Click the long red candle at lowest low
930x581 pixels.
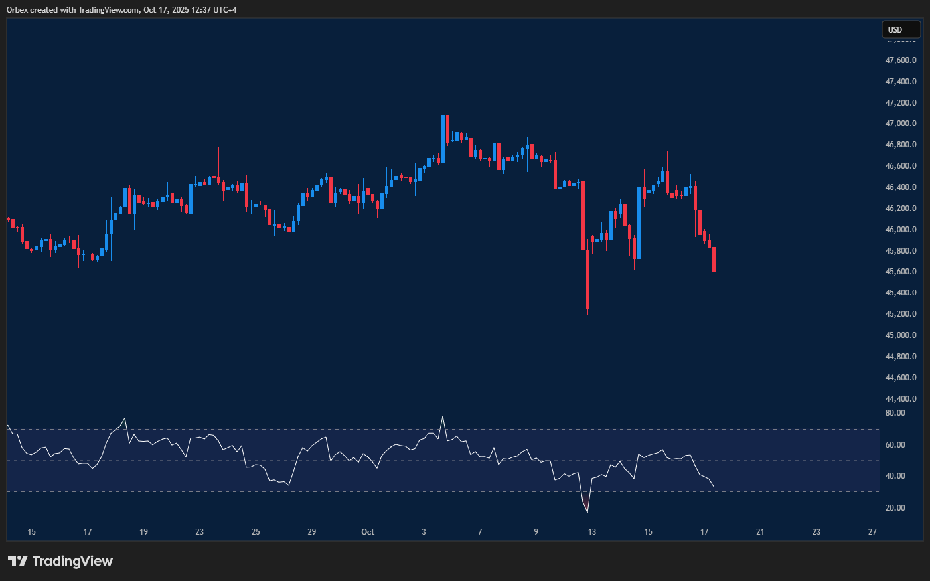point(587,279)
